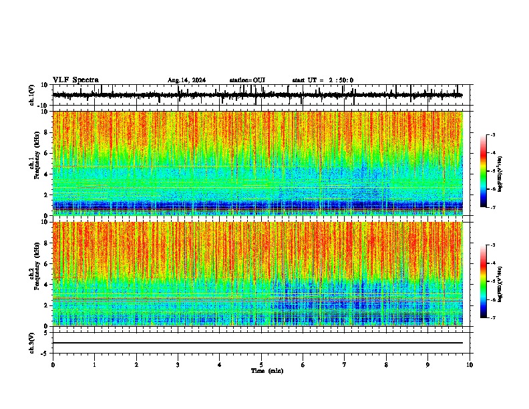Click the '-7' label on ch.2 color scale

click(493, 318)
